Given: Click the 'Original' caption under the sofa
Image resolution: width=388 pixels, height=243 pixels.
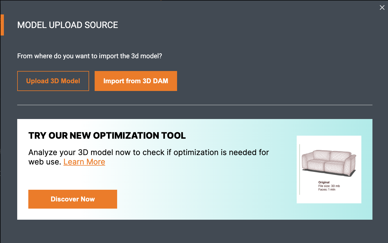Looking at the screenshot, I should coord(324,183).
